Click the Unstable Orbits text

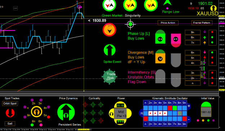click(x=141, y=77)
